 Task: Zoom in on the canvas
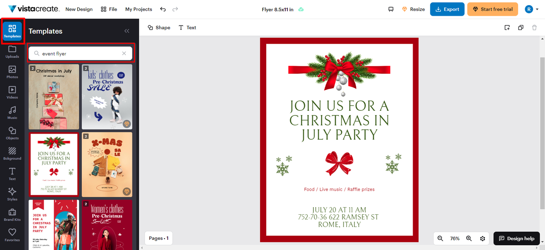point(469,239)
